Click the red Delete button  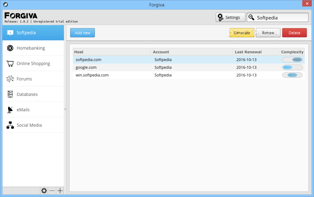[x=294, y=33]
